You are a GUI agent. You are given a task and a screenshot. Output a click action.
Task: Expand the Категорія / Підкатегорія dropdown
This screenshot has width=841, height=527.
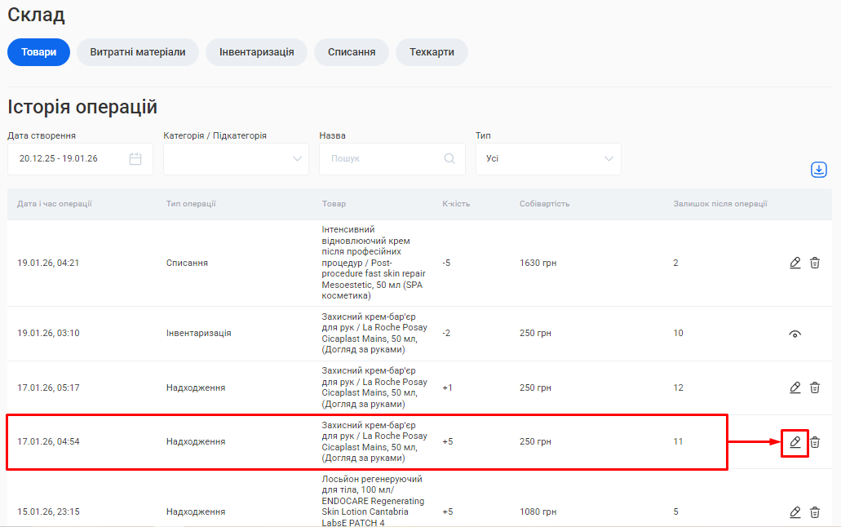(x=236, y=159)
